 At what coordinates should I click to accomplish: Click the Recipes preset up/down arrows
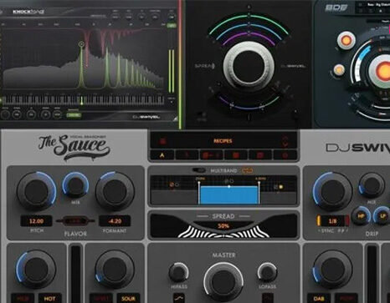point(285,141)
